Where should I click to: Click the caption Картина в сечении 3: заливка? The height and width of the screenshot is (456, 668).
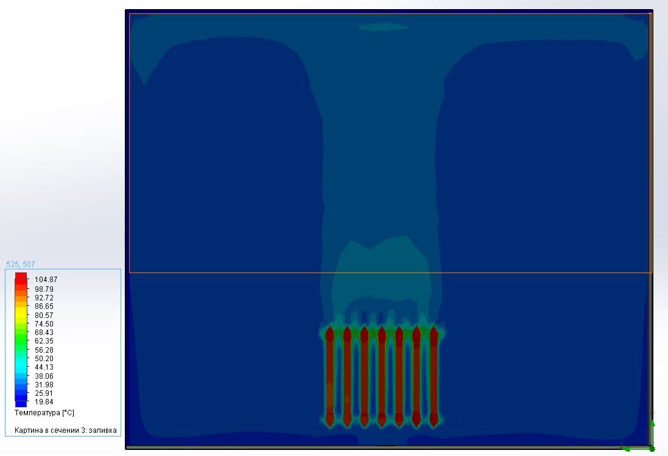[66, 430]
